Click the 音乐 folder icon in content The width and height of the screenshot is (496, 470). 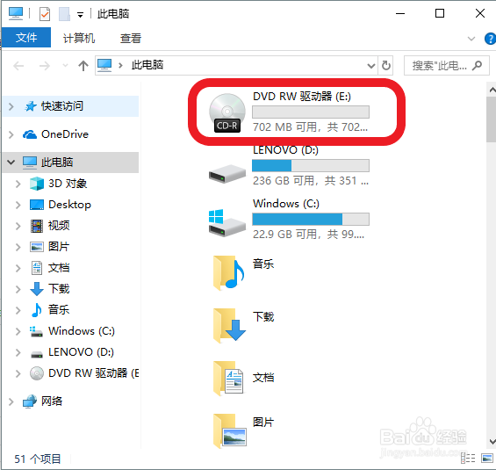(229, 273)
